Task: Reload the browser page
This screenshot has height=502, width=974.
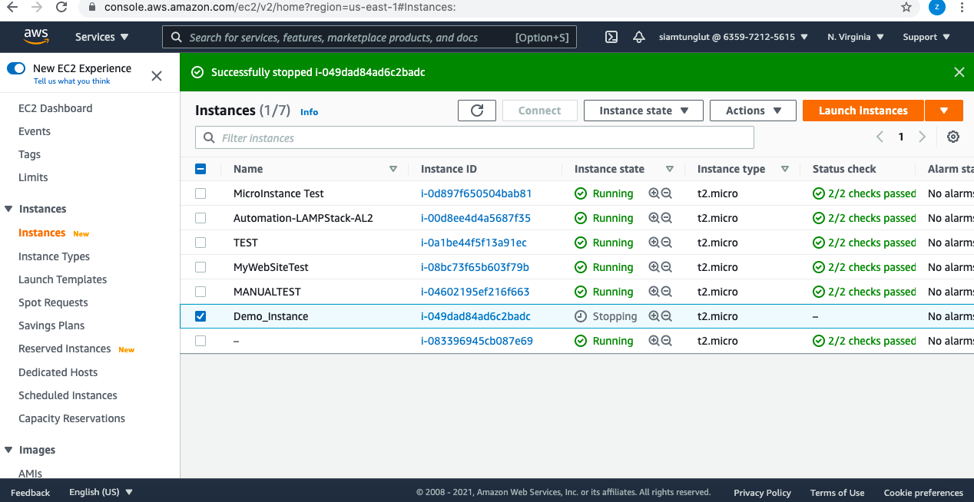Action: 62,7
